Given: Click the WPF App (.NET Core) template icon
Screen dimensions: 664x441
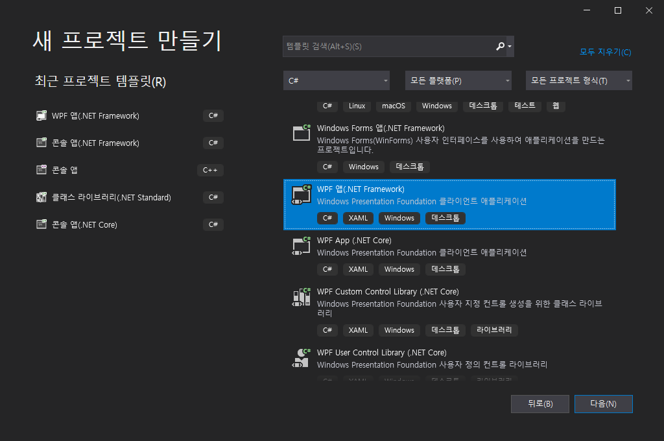Looking at the screenshot, I should pyautogui.click(x=302, y=246).
